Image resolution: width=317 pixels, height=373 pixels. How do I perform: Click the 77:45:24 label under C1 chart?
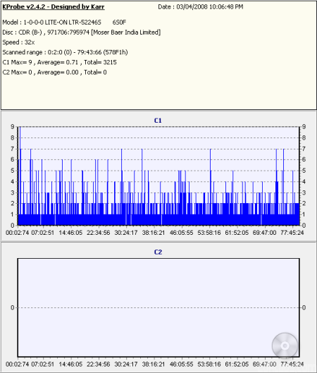click(x=292, y=233)
